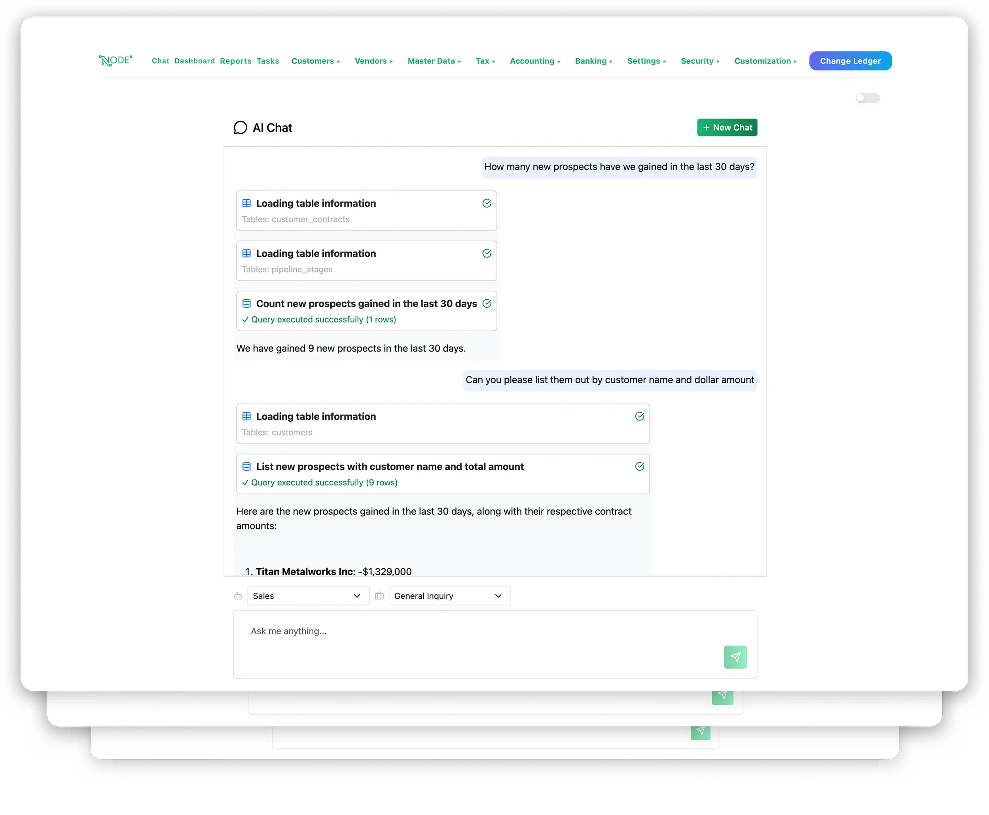Click the NODE logo icon
989x815 pixels.
tap(115, 61)
